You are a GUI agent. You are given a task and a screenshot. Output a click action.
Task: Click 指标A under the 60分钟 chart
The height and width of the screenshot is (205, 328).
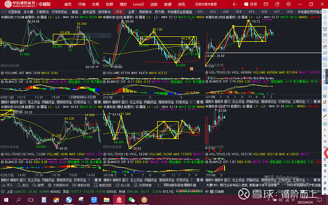click(x=5, y=180)
